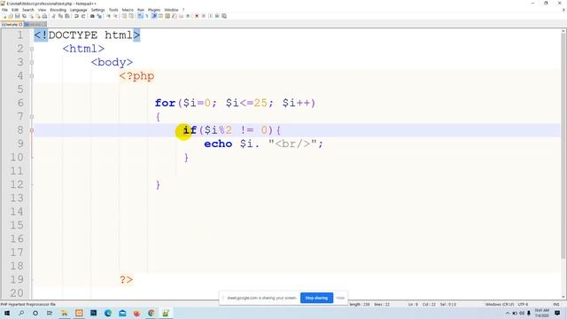The image size is (567, 319).
Task: Toggle word wrap in toolbar
Action: point(140,16)
